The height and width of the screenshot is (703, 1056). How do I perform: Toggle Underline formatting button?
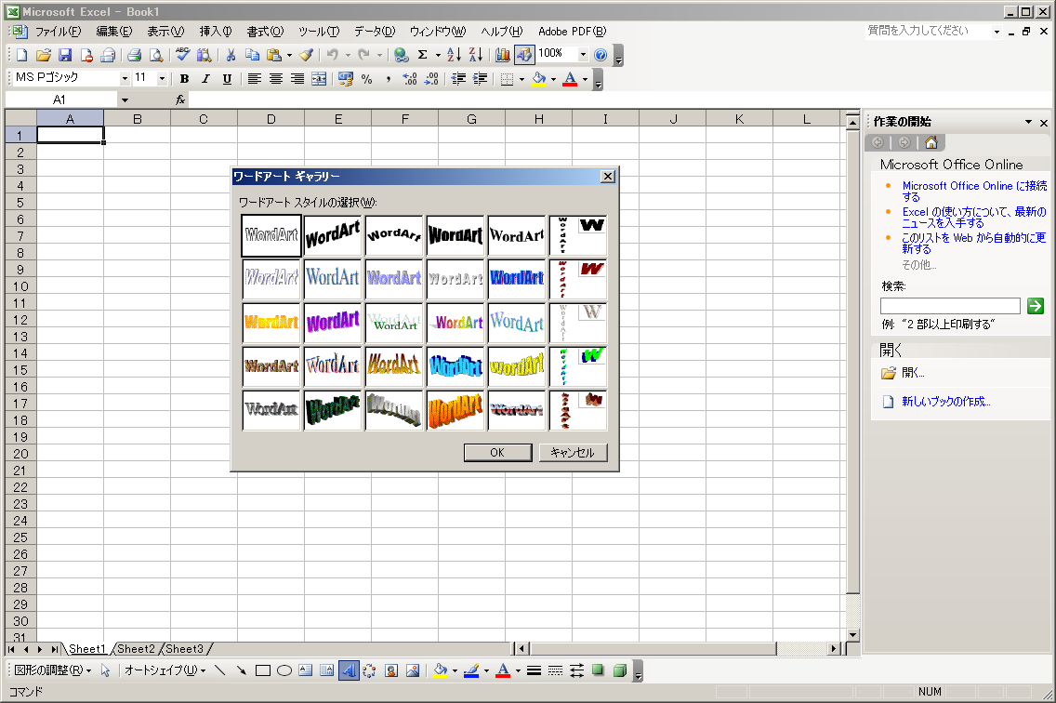point(227,79)
